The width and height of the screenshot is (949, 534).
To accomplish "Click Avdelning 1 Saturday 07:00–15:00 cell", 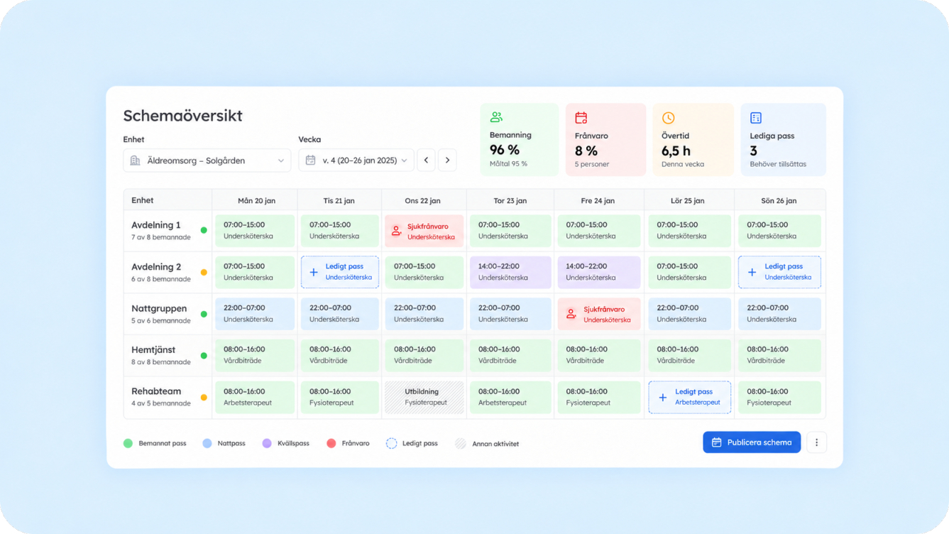I will click(689, 231).
